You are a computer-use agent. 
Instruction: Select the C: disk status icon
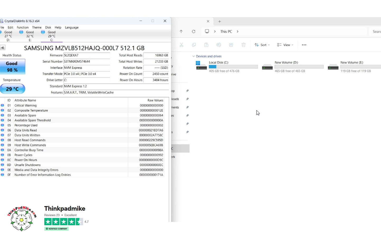click(43, 32)
